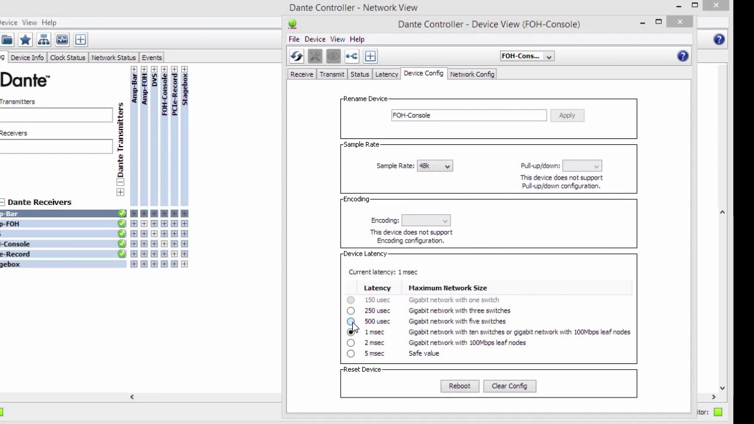The width and height of the screenshot is (754, 424).
Task: Click the refresh icon in Device View toolbar
Action: click(297, 56)
